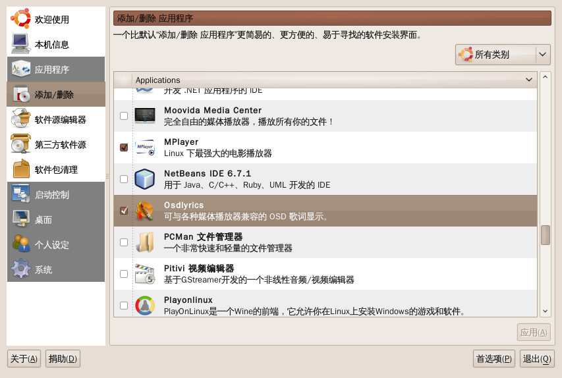Click the 退出(Q) button
This screenshot has width=562, height=378.
537,359
